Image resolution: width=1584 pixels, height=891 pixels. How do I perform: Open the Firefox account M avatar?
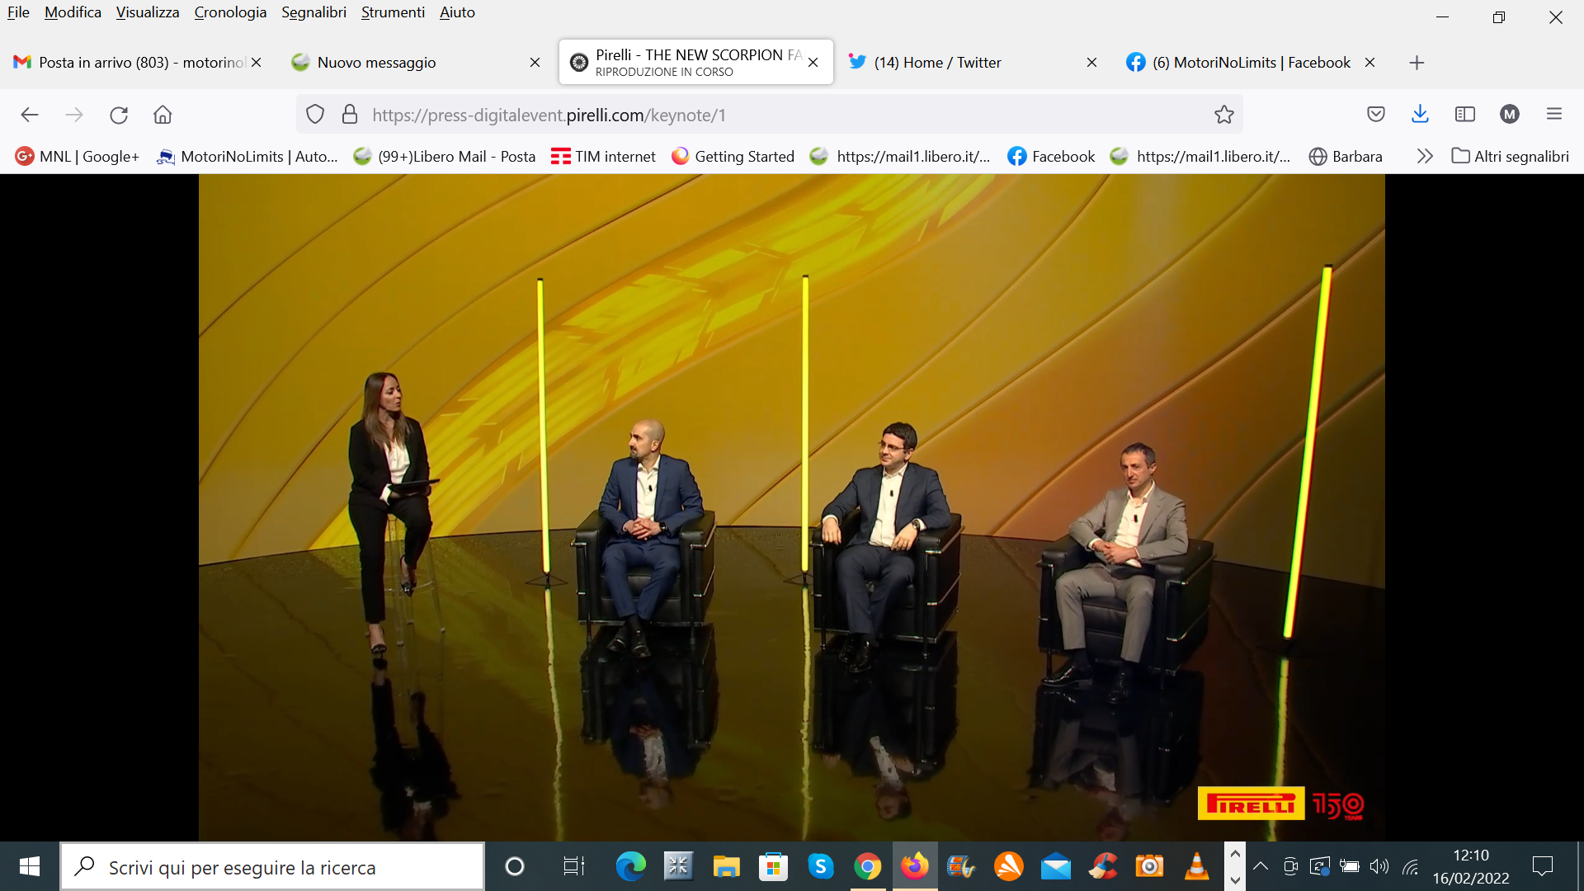click(1510, 115)
